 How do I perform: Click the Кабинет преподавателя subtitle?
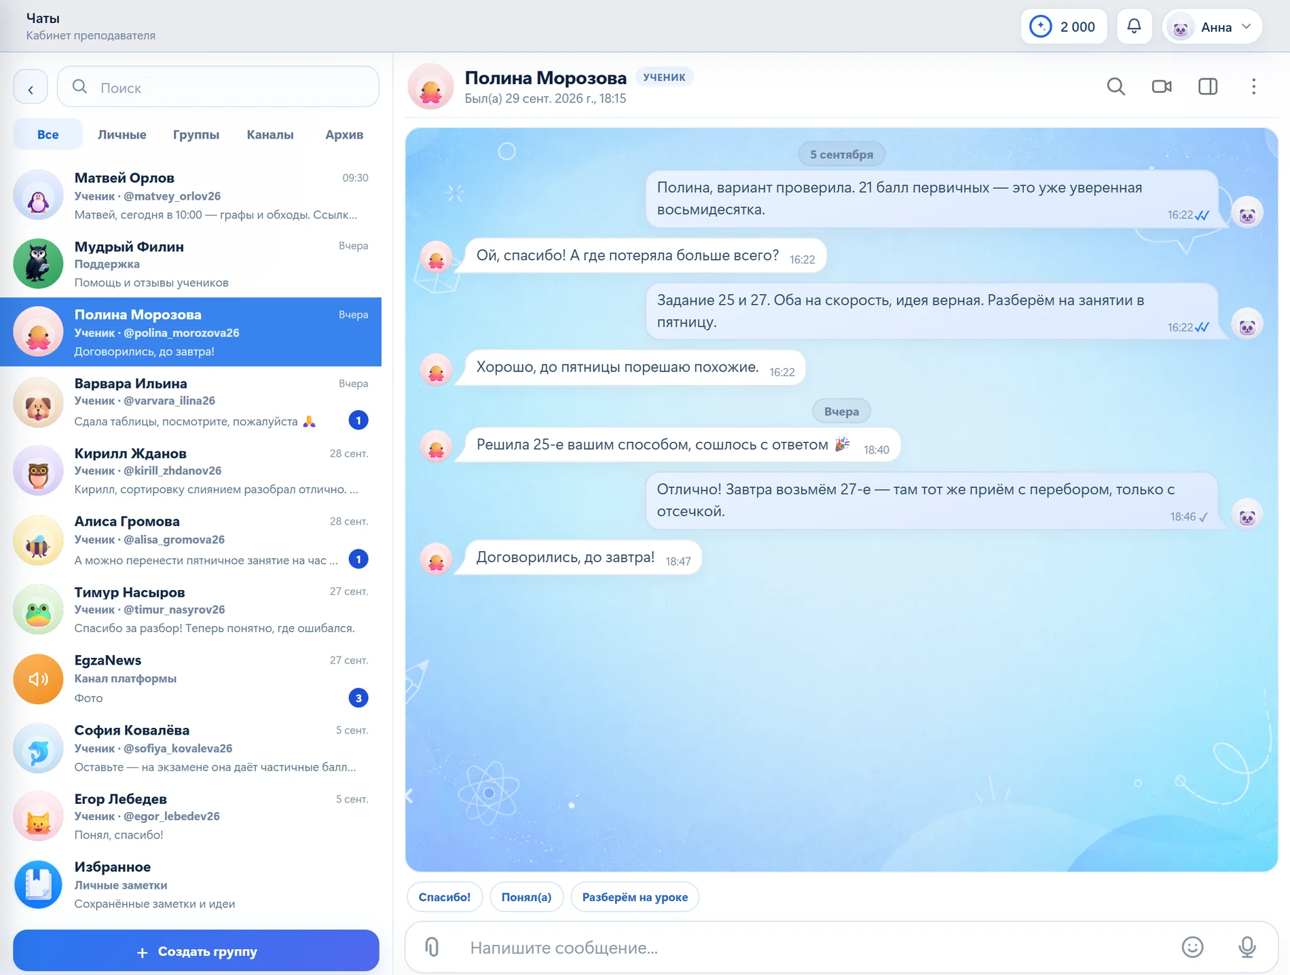click(91, 35)
